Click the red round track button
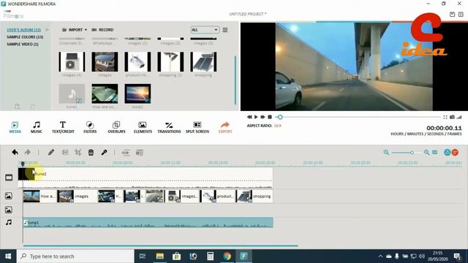 pos(455,153)
